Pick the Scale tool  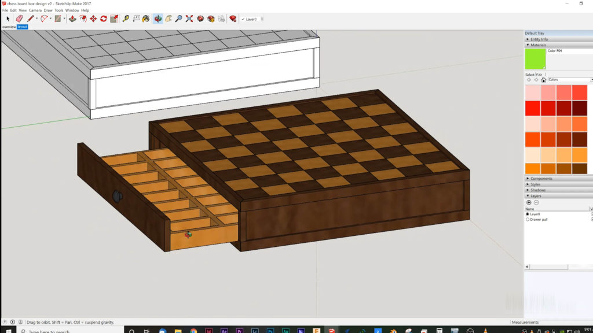click(x=114, y=19)
